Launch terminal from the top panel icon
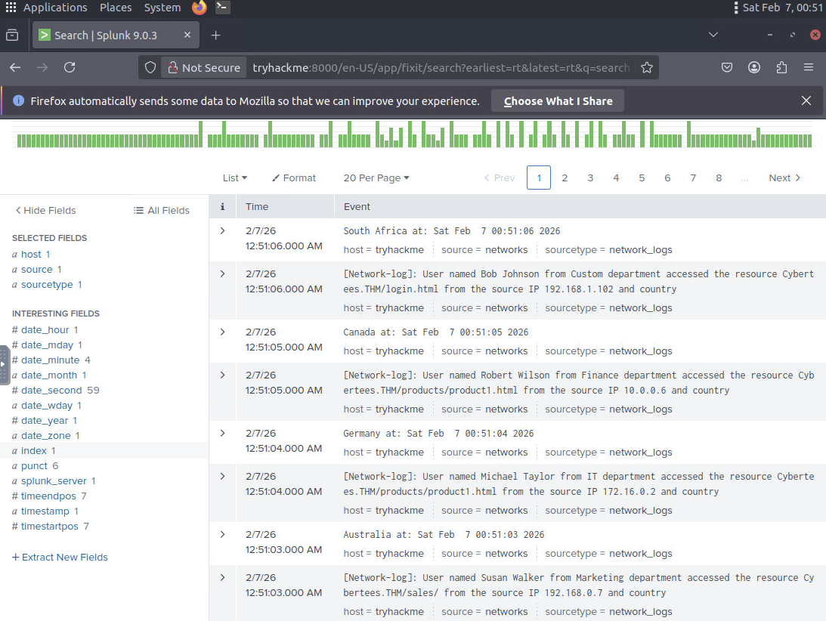Image resolution: width=826 pixels, height=621 pixels. click(222, 8)
